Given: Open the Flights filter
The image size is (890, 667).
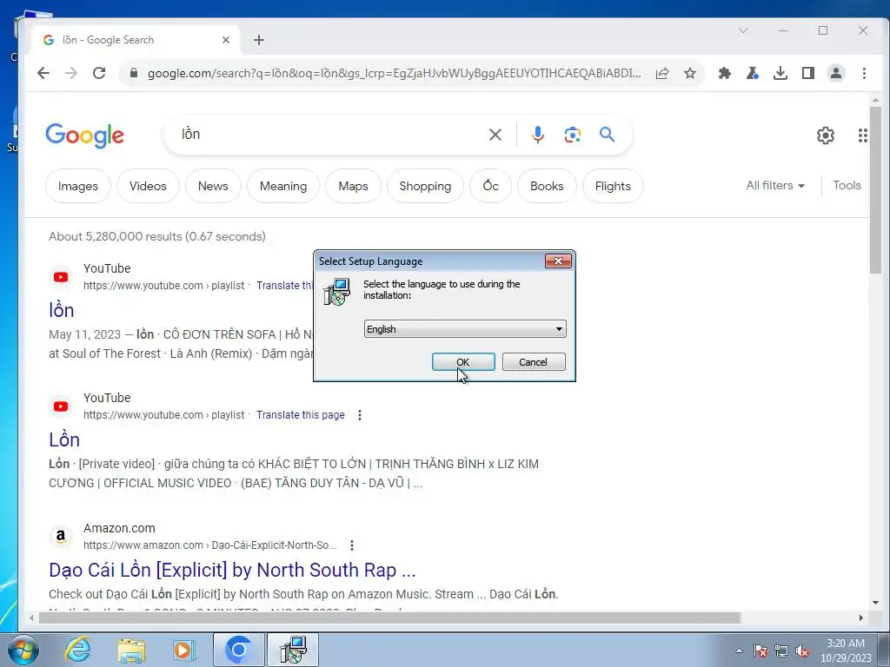Looking at the screenshot, I should pos(613,186).
